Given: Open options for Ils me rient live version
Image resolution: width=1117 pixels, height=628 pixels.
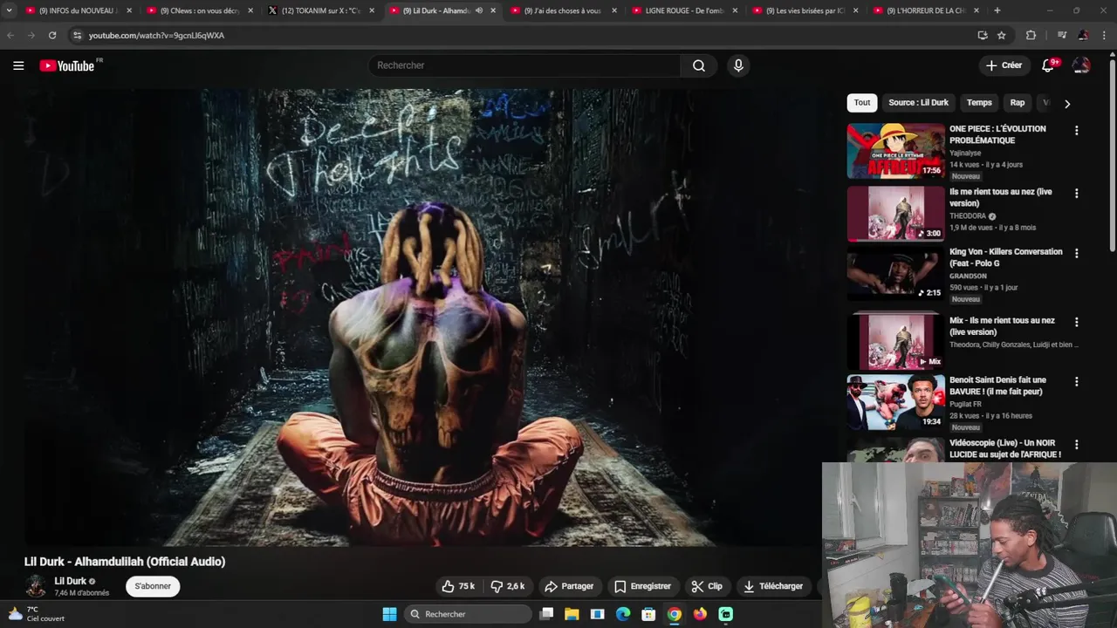Looking at the screenshot, I should [1076, 194].
